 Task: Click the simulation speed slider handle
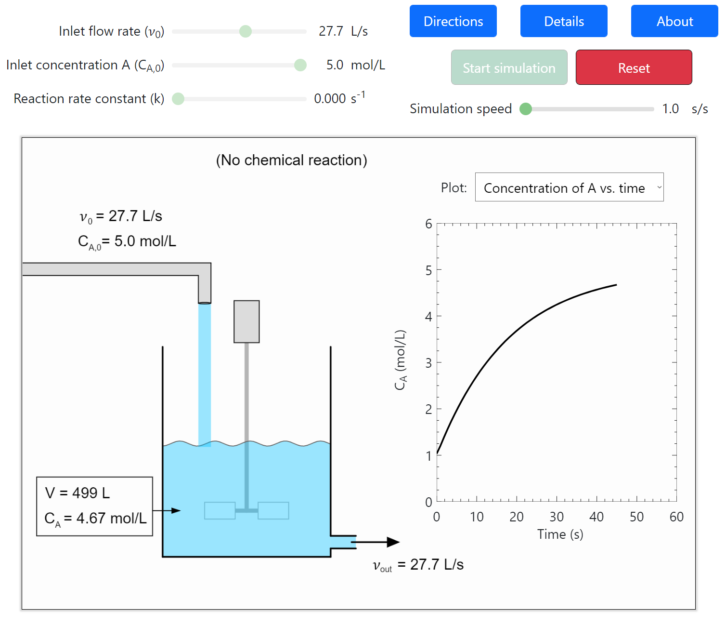point(526,109)
